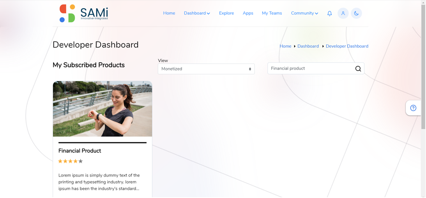This screenshot has width=426, height=198.
Task: Open the notifications bell
Action: click(x=329, y=13)
